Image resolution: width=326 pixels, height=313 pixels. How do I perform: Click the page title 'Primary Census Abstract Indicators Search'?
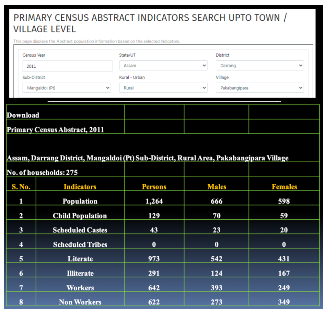pyautogui.click(x=150, y=23)
